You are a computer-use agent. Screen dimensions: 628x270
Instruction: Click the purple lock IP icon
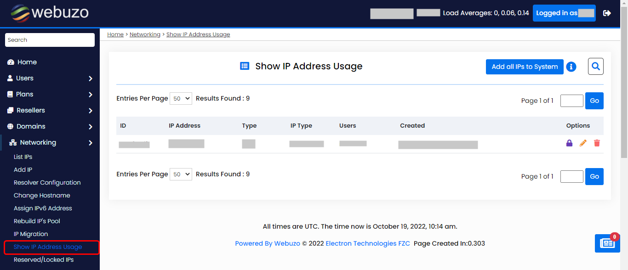pyautogui.click(x=569, y=143)
